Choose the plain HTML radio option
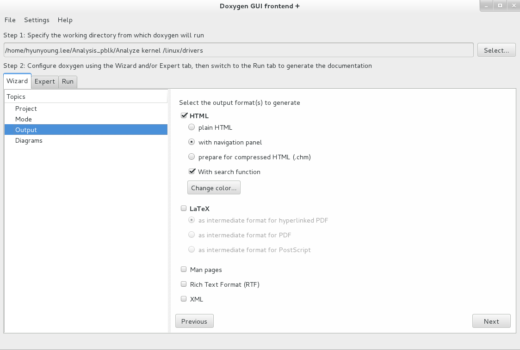Image resolution: width=520 pixels, height=350 pixels. coord(192,127)
